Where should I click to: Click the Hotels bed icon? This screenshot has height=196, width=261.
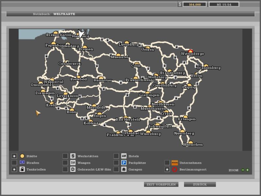click(124, 156)
